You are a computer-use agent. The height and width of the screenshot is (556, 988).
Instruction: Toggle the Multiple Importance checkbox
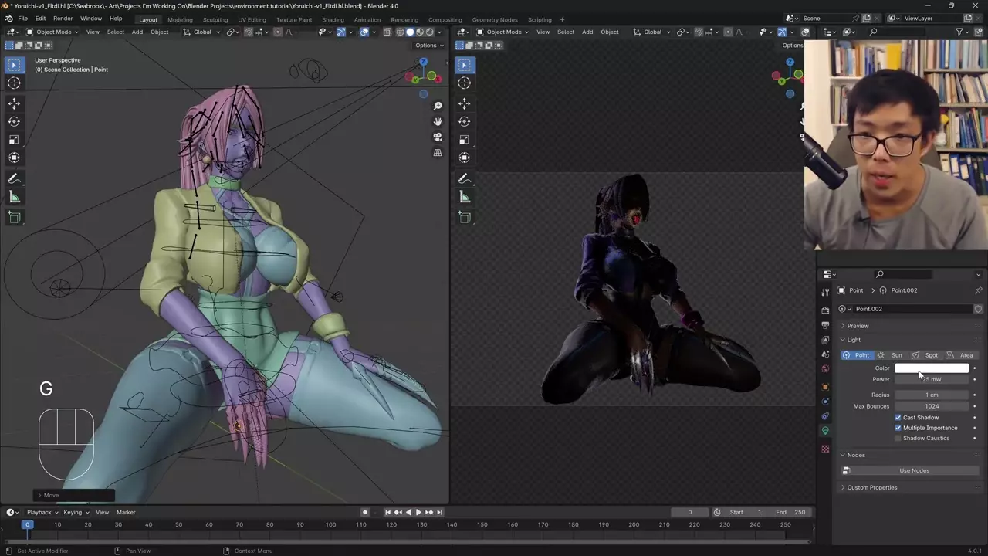coord(898,428)
